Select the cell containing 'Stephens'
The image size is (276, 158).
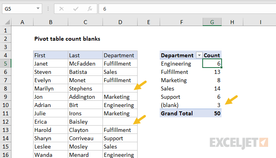pyautogui.click(x=85, y=88)
